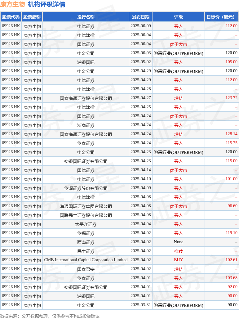The width and height of the screenshot is (239, 319).
Task: Click target price 105.00
Action: [x=231, y=62]
